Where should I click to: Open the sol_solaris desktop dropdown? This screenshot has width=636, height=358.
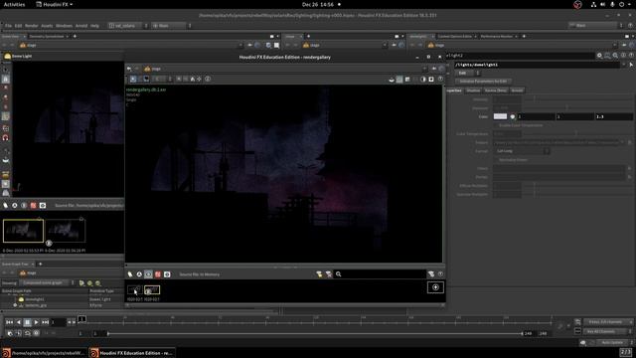(x=128, y=26)
